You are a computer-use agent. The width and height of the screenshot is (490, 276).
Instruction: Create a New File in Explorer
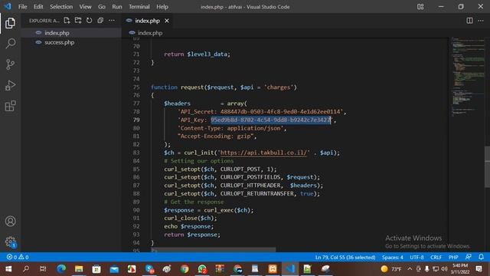click(x=67, y=21)
